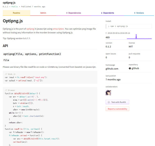Click the git diamond repository icon
155x146 pixels.
click(x=130, y=68)
